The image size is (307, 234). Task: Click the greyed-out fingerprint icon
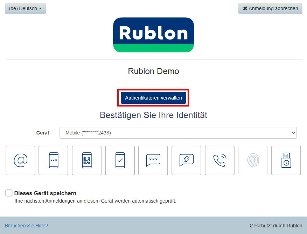pos(253,160)
